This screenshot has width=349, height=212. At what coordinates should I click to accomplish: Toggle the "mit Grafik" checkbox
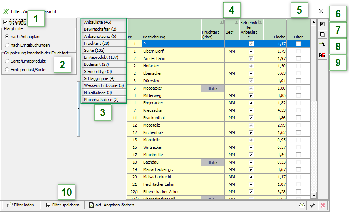[x=5, y=22]
